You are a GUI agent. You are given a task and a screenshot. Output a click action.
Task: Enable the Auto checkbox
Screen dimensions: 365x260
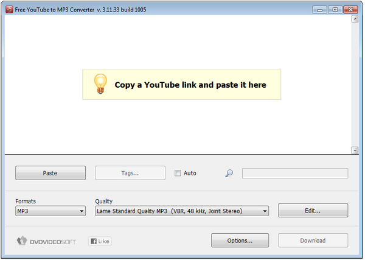(x=178, y=173)
